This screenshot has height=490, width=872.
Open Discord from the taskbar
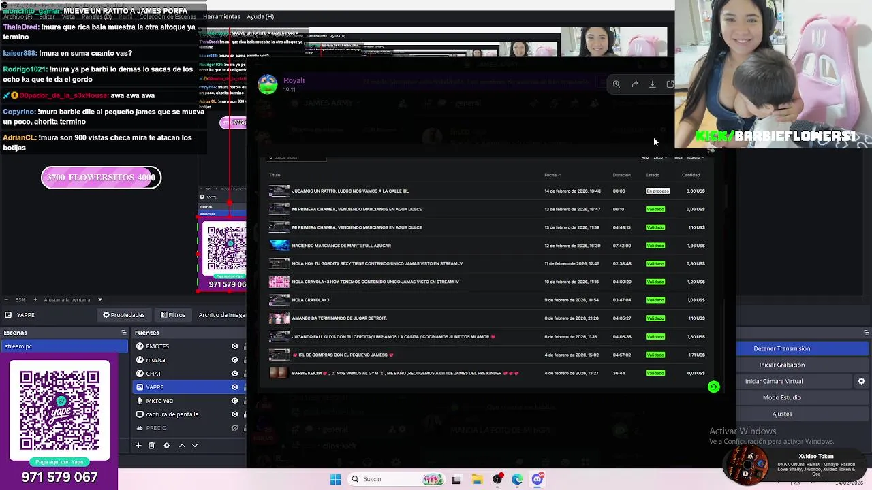tap(538, 479)
